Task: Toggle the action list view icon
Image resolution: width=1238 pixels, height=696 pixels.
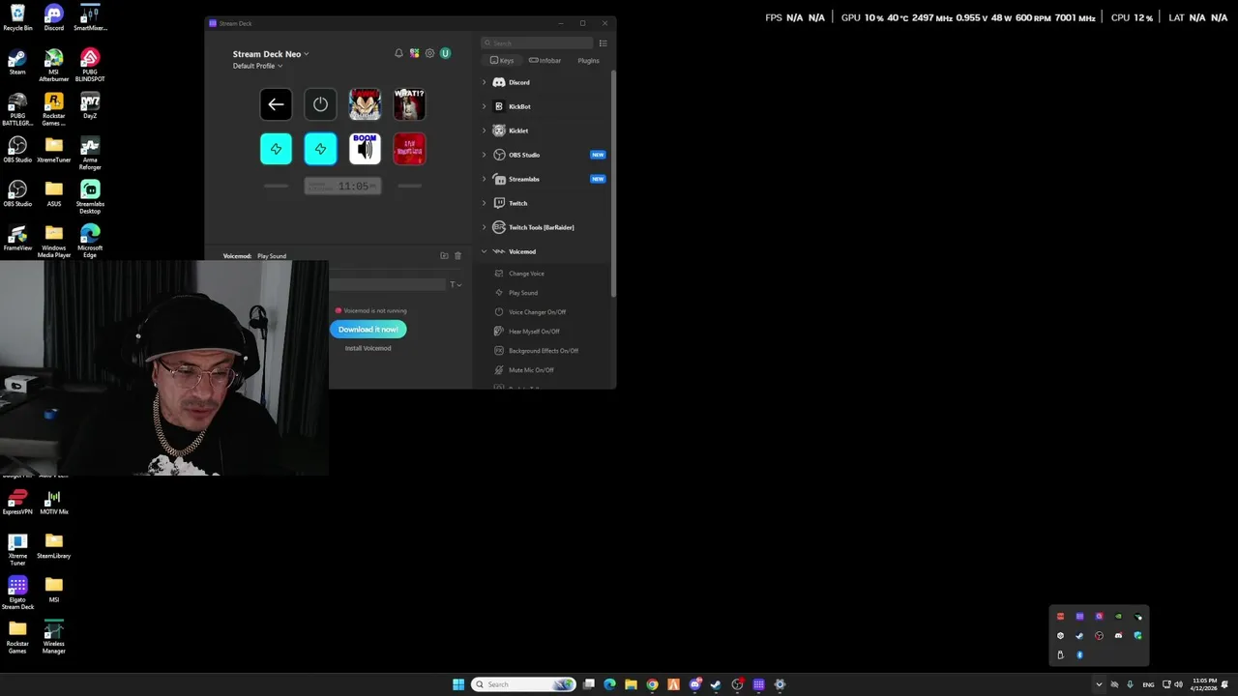Action: click(x=603, y=43)
